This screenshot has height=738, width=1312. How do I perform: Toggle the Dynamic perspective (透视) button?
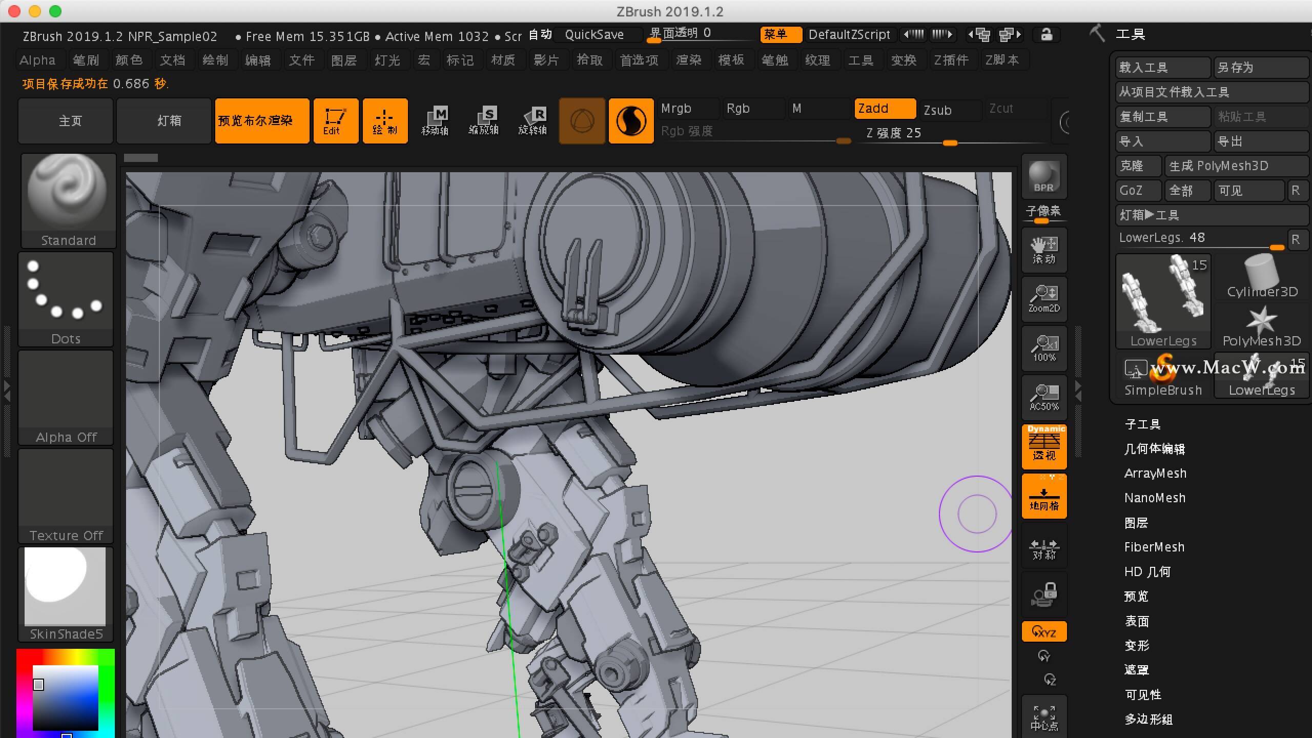(x=1044, y=446)
